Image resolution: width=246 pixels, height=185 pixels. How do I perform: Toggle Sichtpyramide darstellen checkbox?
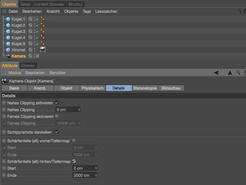pos(57,132)
